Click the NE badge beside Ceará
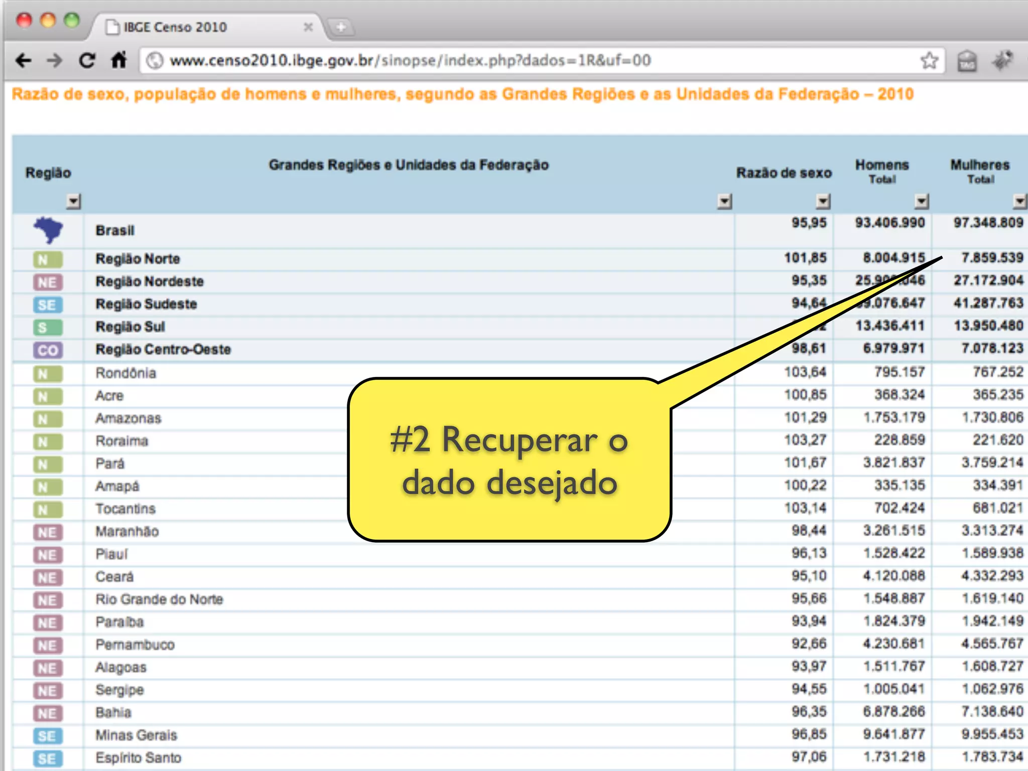Image resolution: width=1028 pixels, height=771 pixels. (48, 577)
